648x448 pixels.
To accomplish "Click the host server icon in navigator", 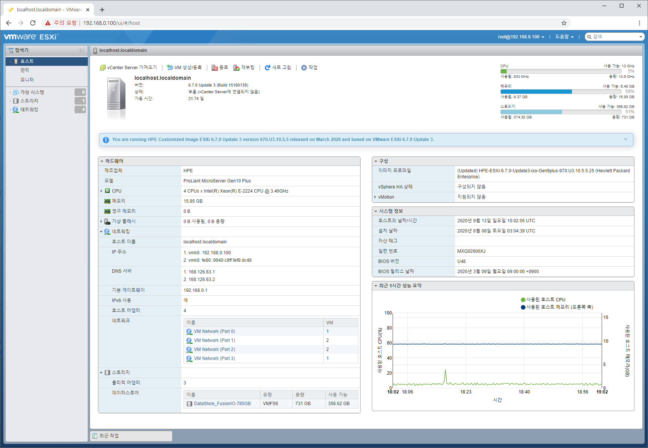I will click(x=16, y=61).
